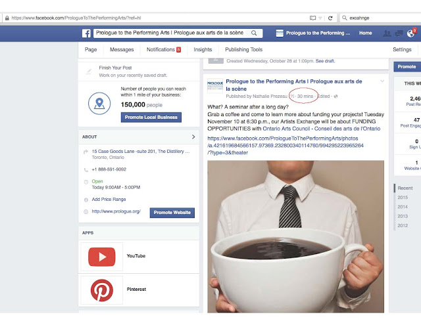Image resolution: width=421 pixels, height=325 pixels.
Task: Open the YouTube app icon
Action: coord(102,257)
